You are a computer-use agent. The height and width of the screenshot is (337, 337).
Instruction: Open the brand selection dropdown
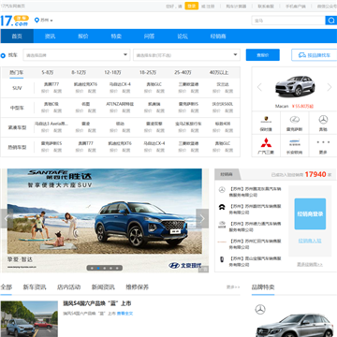point(77,55)
